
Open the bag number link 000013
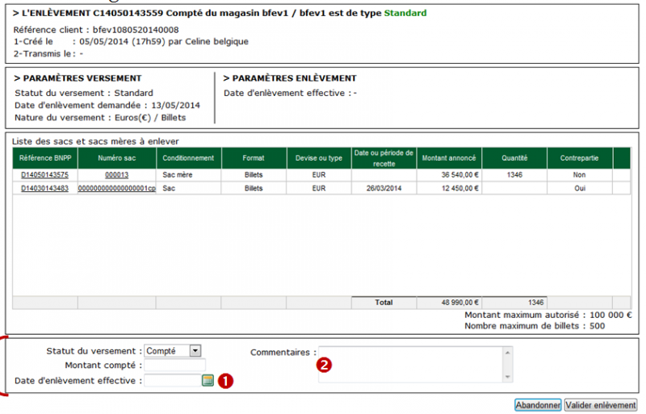(x=116, y=175)
